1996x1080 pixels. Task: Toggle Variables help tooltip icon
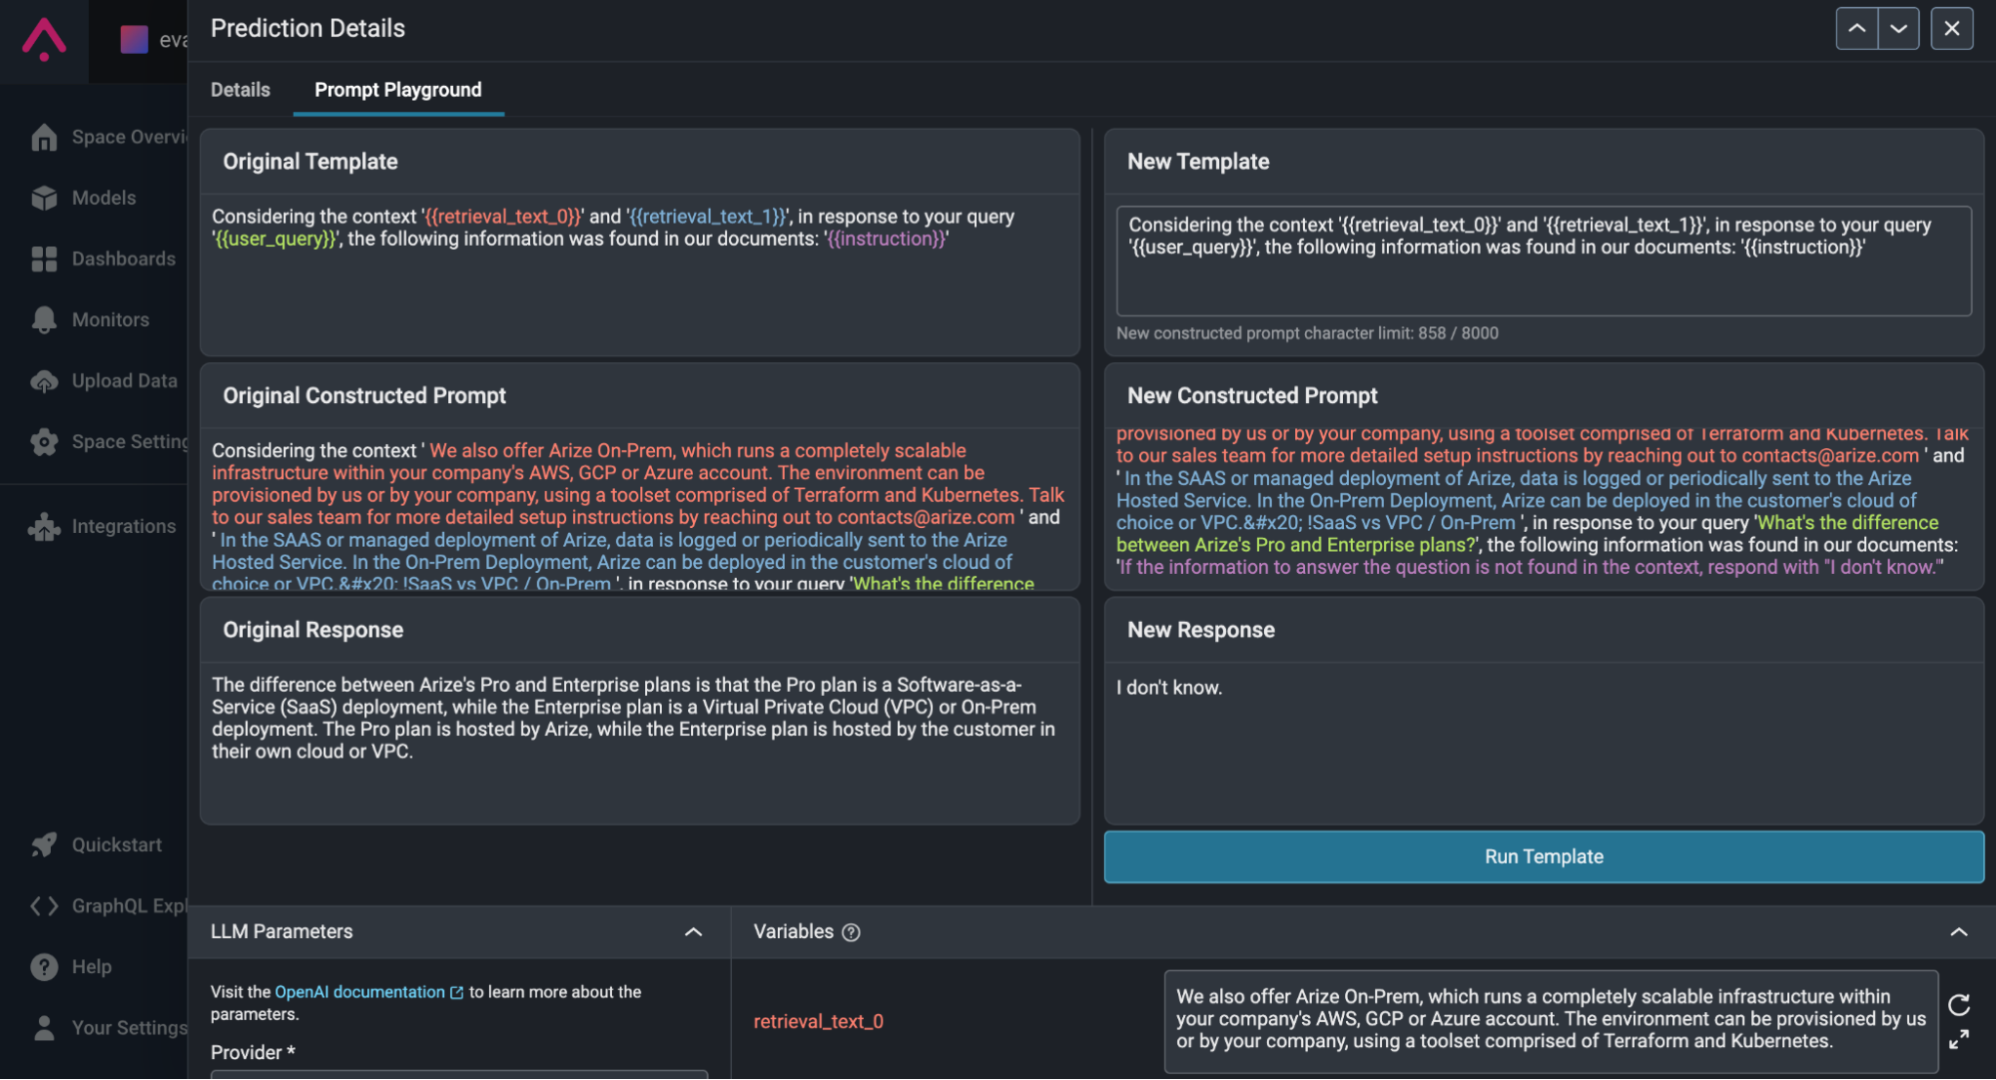coord(851,932)
